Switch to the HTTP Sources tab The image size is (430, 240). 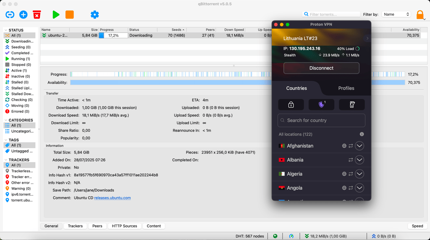pyautogui.click(x=124, y=226)
